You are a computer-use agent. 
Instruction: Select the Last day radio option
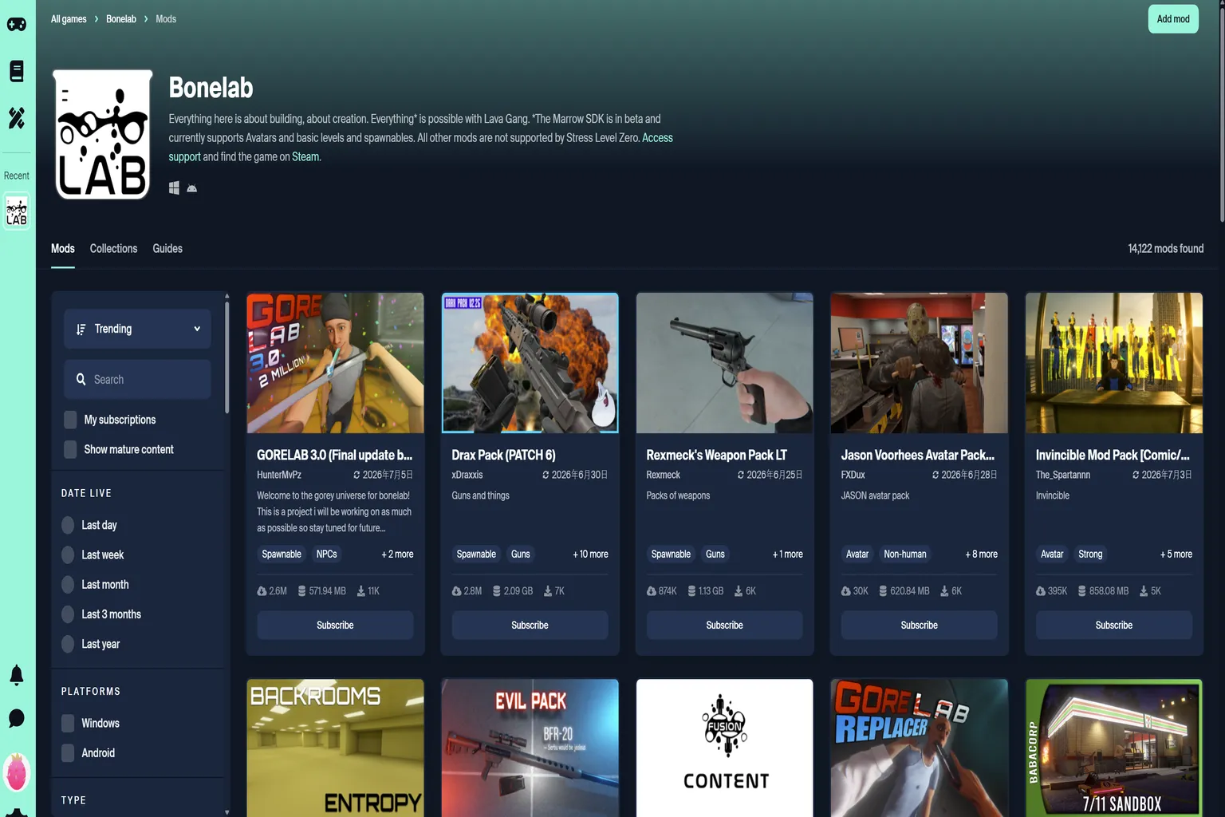(x=68, y=525)
